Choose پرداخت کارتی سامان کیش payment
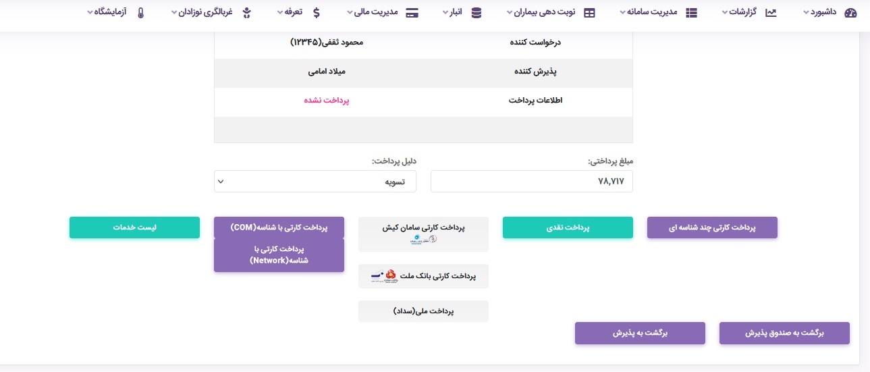Viewport: 870px width, 372px height. coord(423,234)
